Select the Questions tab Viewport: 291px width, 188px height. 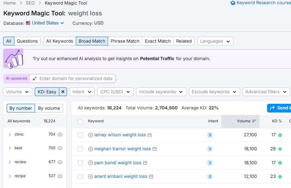(x=27, y=41)
